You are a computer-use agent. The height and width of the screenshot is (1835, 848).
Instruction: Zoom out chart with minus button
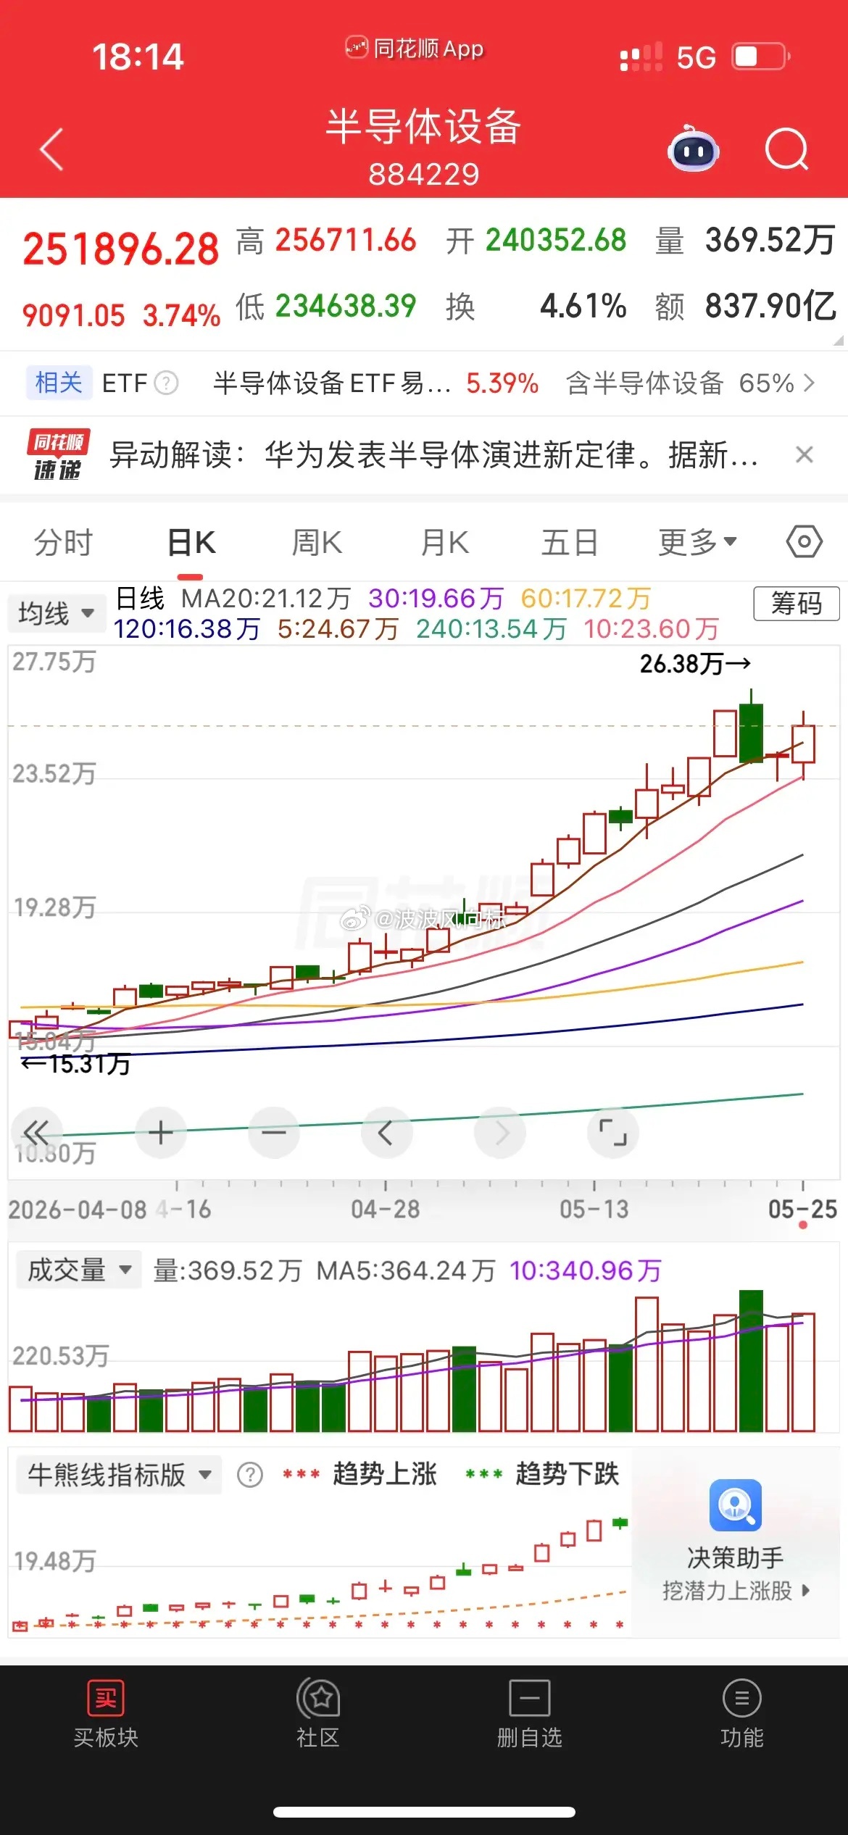274,1132
